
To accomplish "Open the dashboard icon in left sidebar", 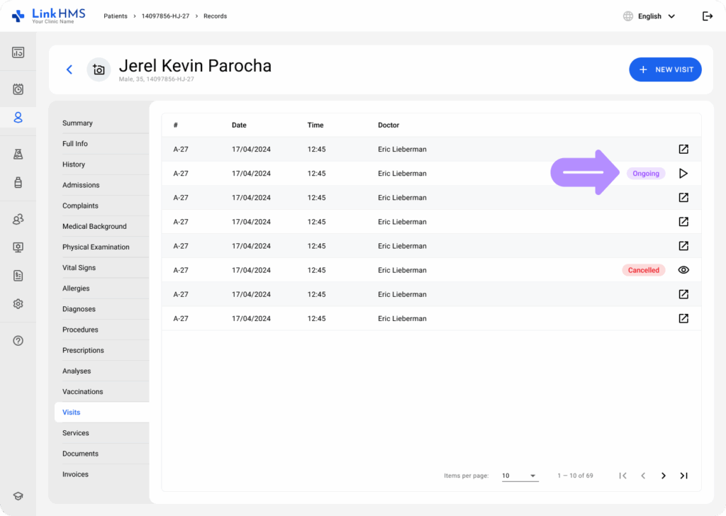I will (x=18, y=52).
